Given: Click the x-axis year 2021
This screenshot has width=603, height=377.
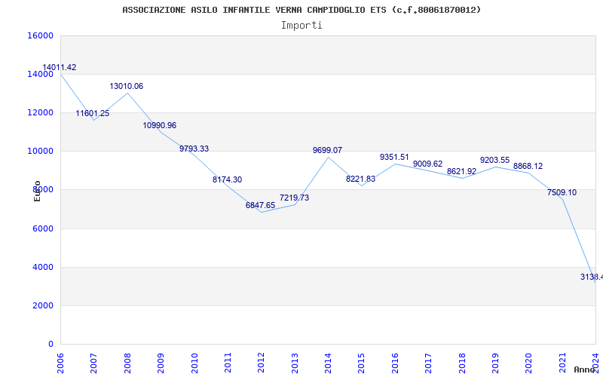Looking at the screenshot, I should (x=562, y=363).
